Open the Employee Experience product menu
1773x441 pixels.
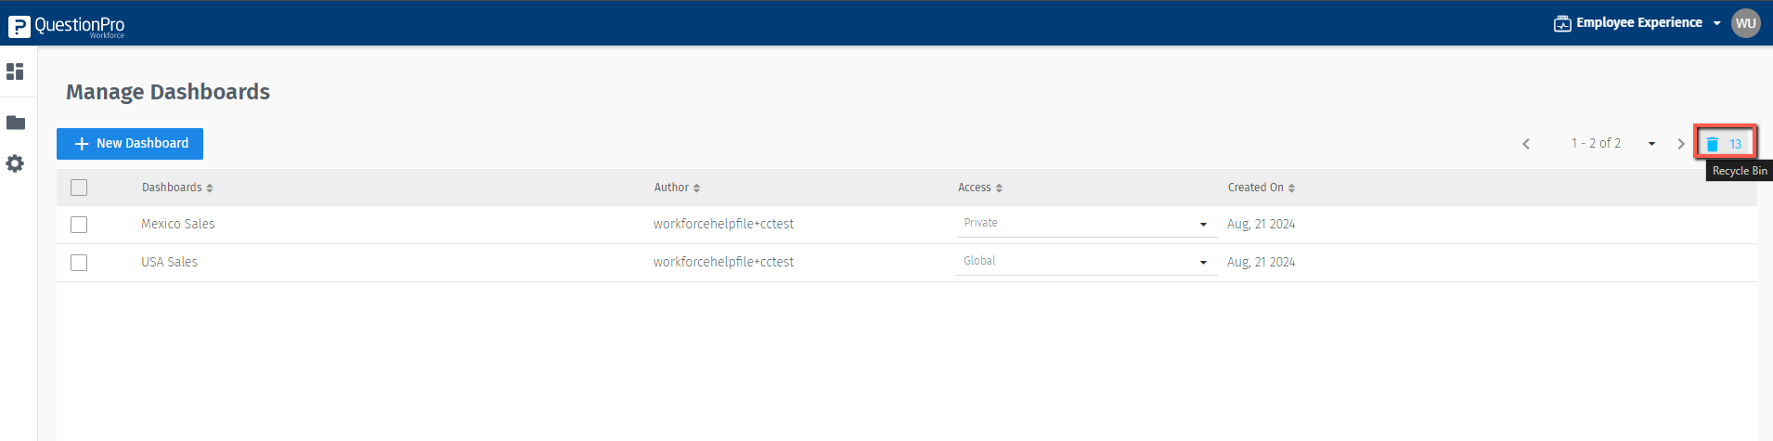[x=1638, y=23]
